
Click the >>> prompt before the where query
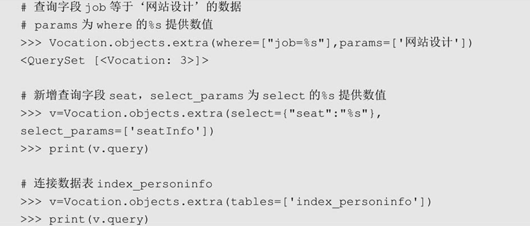click(31, 43)
